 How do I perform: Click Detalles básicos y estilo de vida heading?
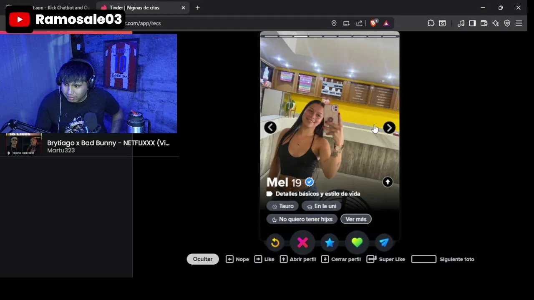tap(318, 194)
